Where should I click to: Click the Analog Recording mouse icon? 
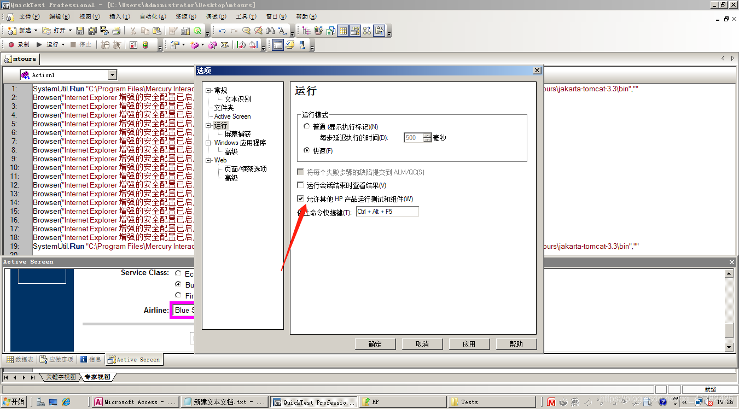[106, 45]
